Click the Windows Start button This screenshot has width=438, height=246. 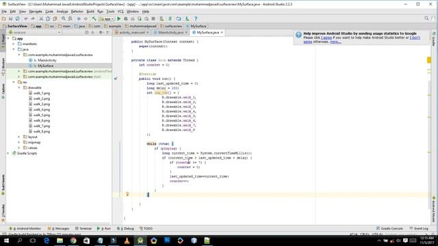pos(6,241)
